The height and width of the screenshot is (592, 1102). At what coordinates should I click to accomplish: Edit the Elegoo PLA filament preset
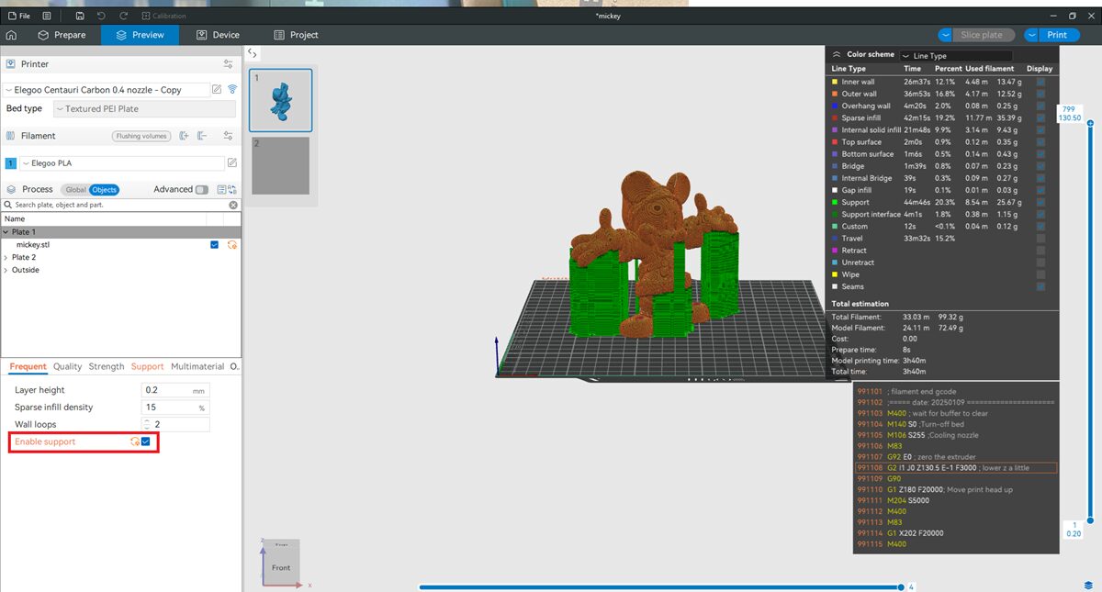point(232,163)
